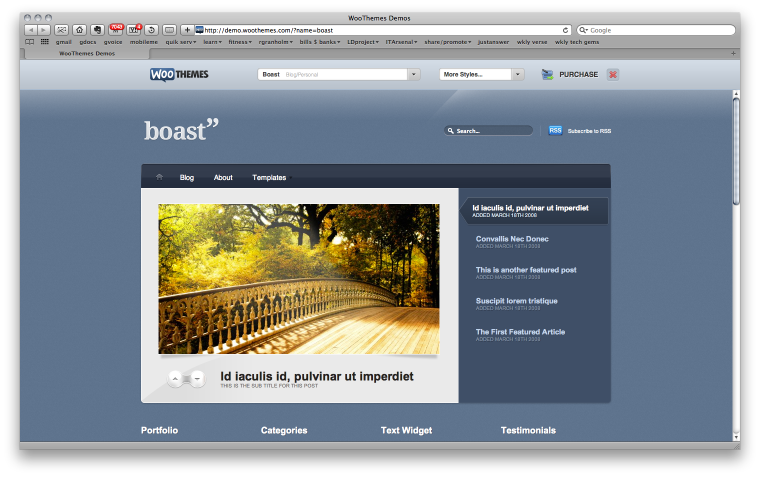Expand the More Styles dropdown
760x477 pixels.
(x=518, y=74)
